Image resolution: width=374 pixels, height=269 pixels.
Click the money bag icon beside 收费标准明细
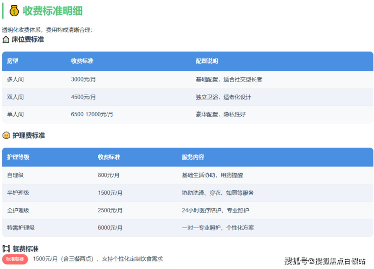14,11
